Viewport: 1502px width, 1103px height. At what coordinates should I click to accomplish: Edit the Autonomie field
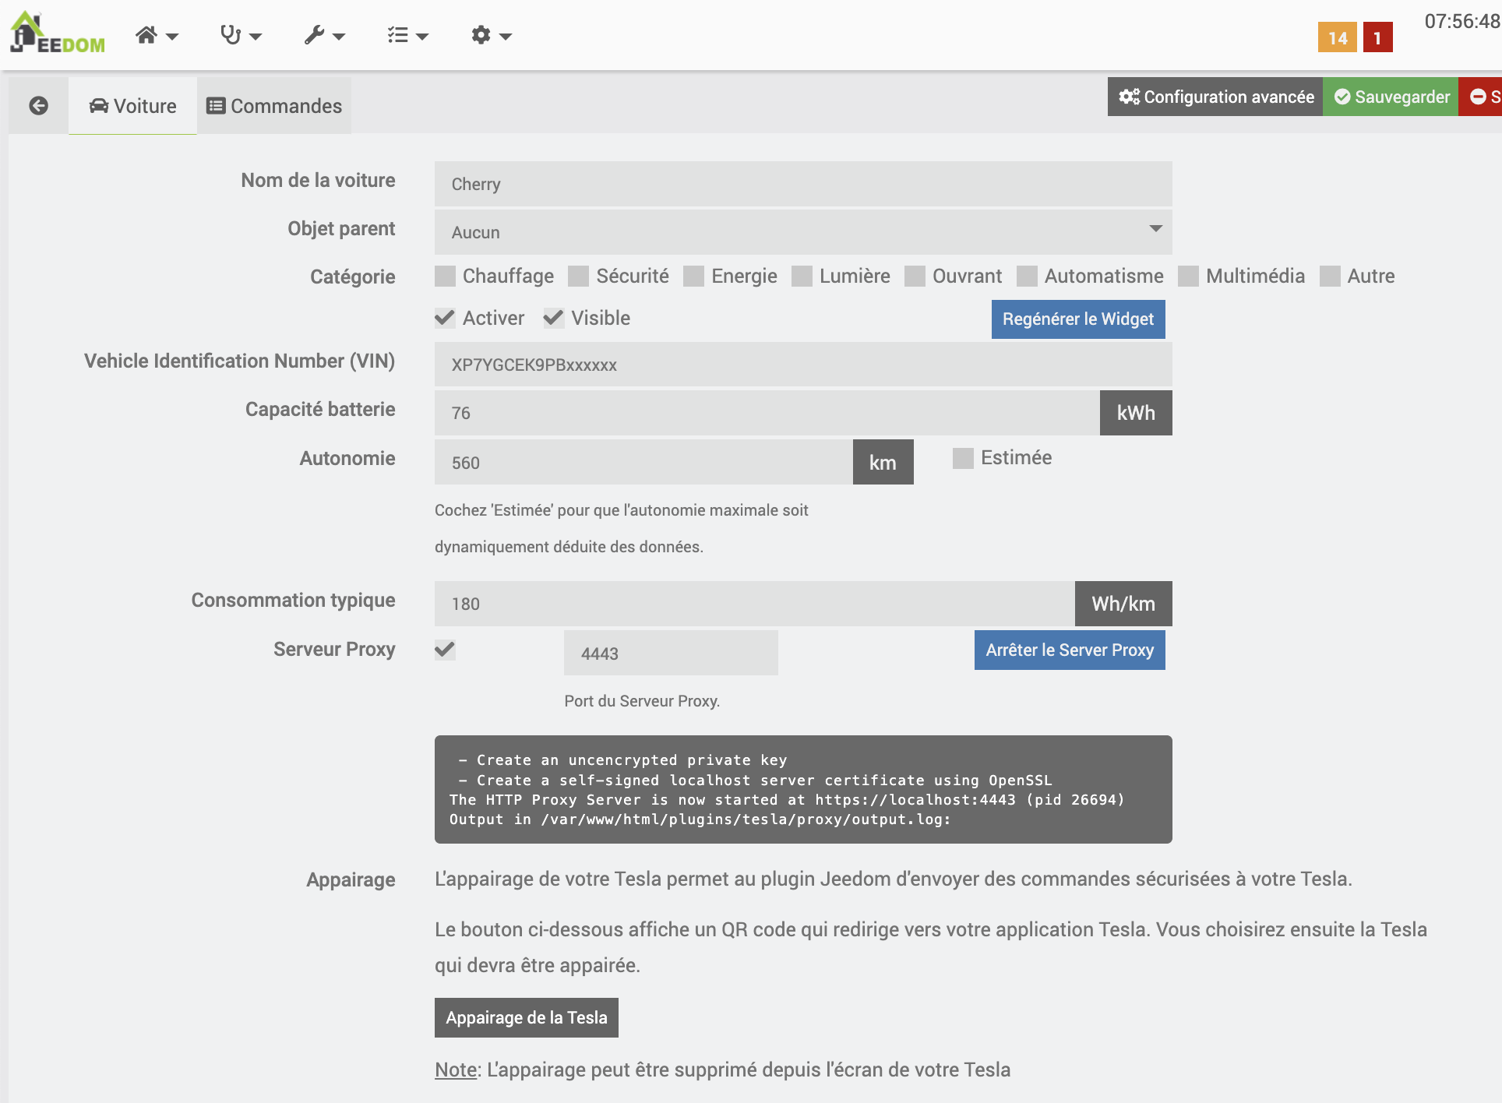pos(643,462)
